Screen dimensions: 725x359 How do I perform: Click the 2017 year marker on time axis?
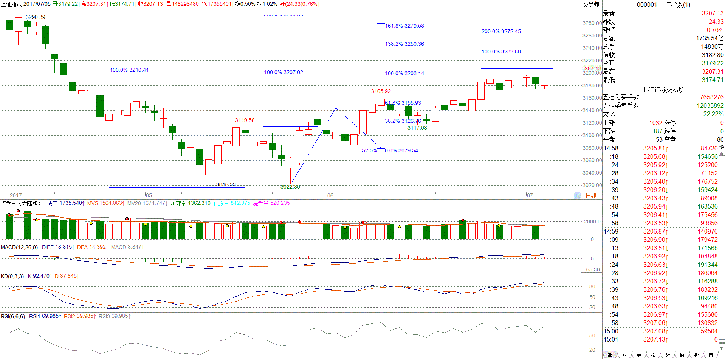click(x=16, y=195)
